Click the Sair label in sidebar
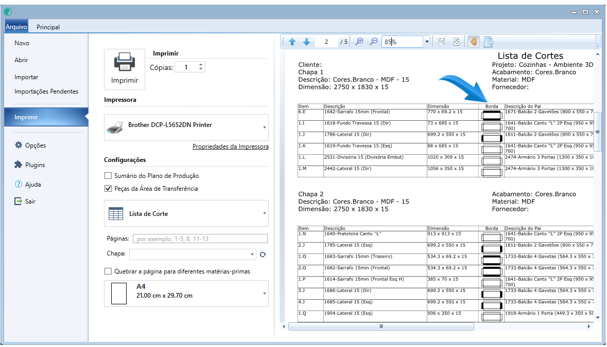 click(30, 202)
